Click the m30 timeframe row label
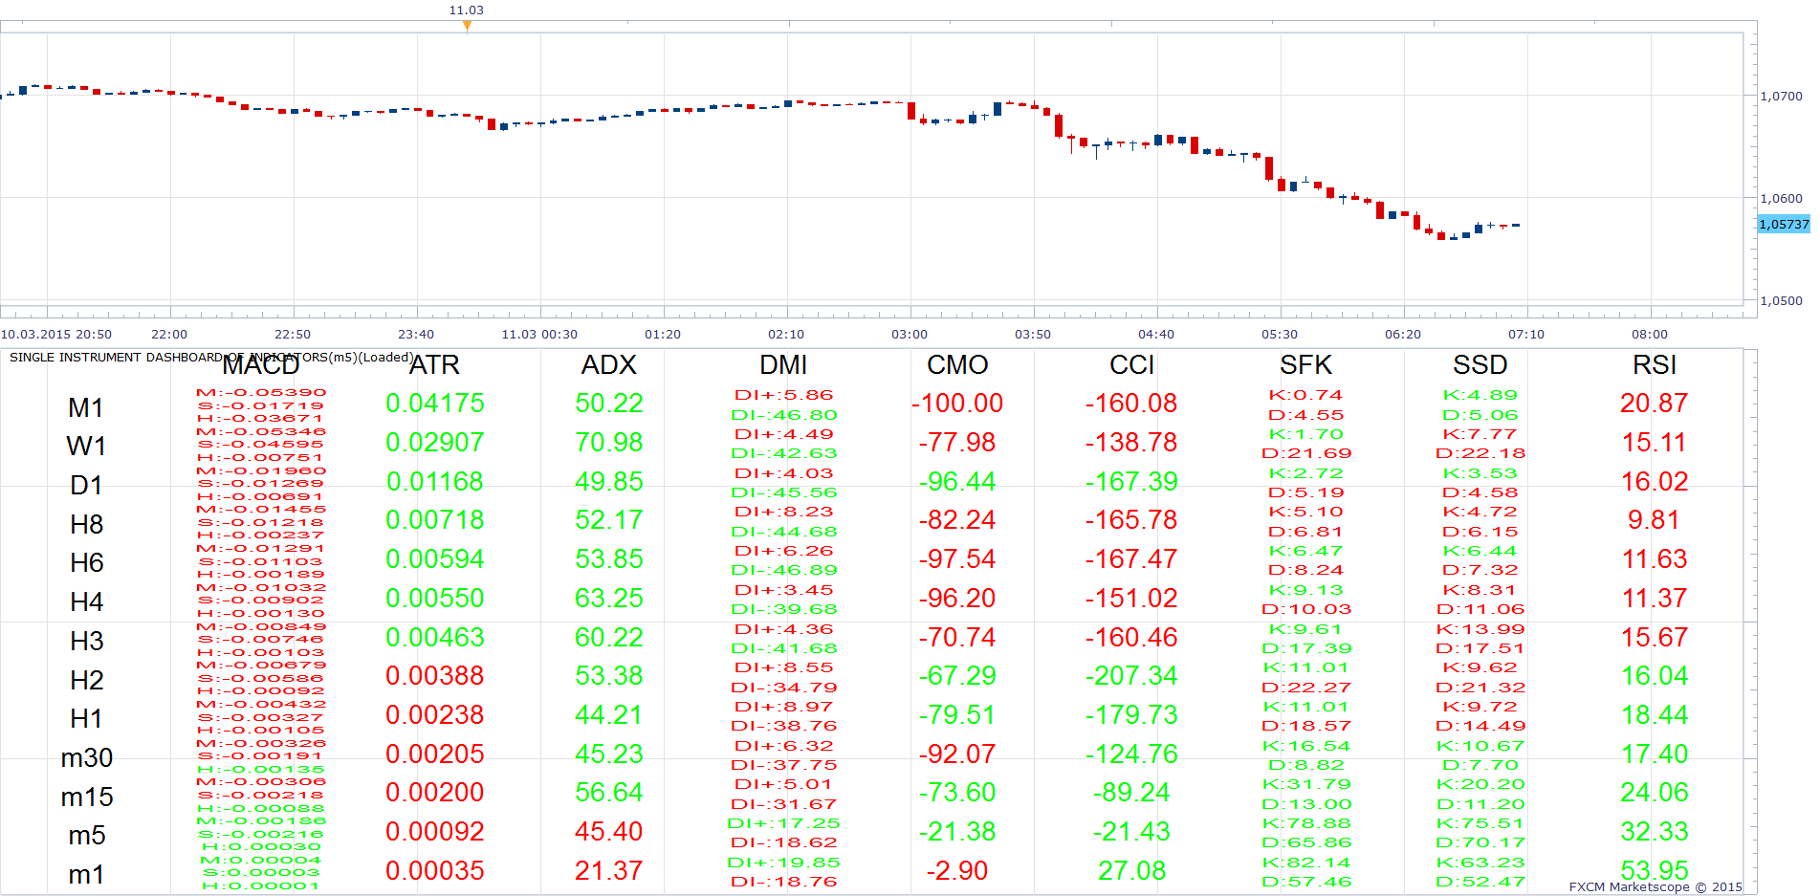This screenshot has width=1820, height=896. (86, 758)
